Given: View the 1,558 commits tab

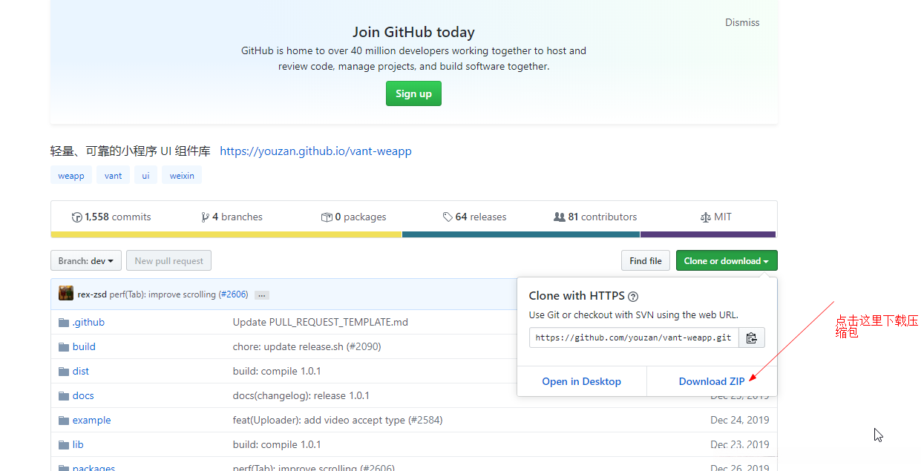Looking at the screenshot, I should pos(111,217).
